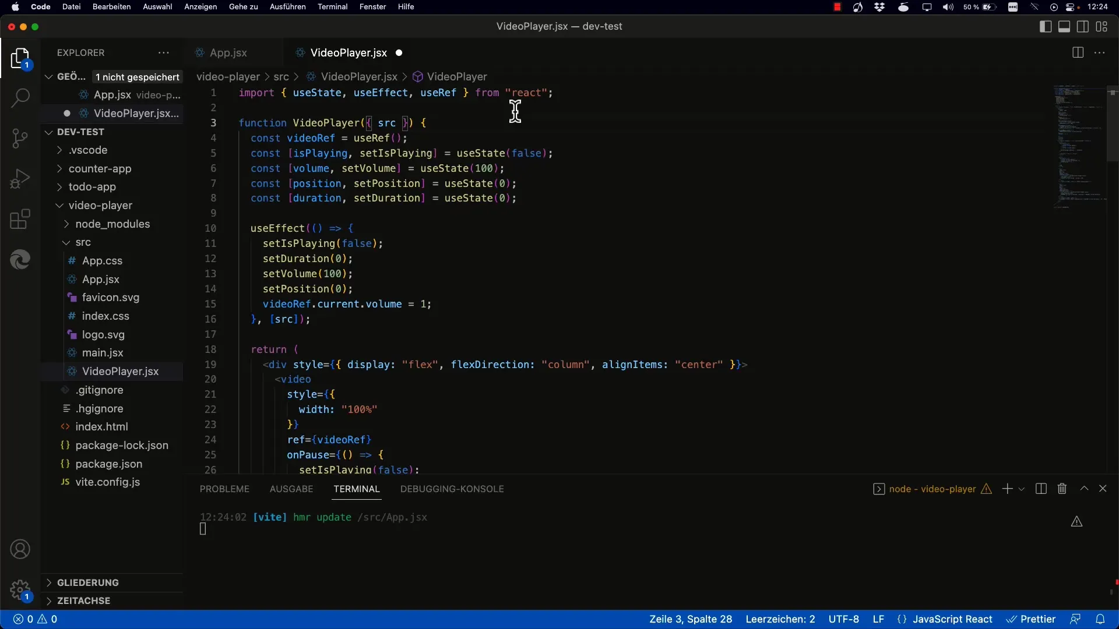Open package.json in the file tree
Screen dimensions: 1119x629
click(x=108, y=464)
